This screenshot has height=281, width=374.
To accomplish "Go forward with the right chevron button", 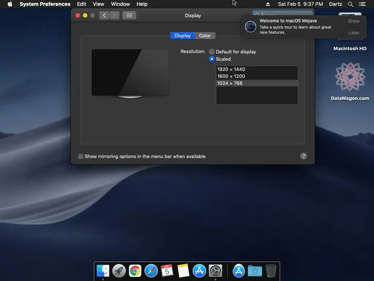I will [114, 15].
